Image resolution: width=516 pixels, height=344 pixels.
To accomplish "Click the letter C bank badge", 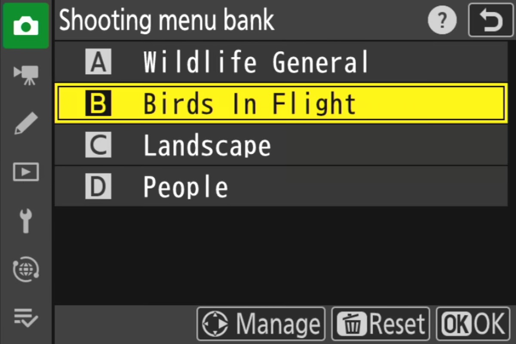I will point(98,145).
